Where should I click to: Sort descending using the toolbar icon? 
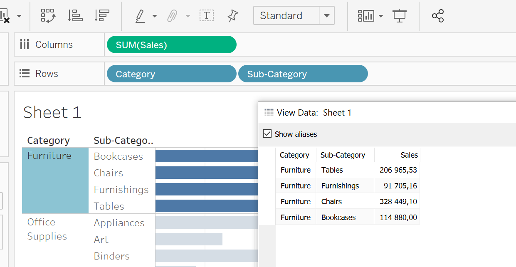click(102, 15)
